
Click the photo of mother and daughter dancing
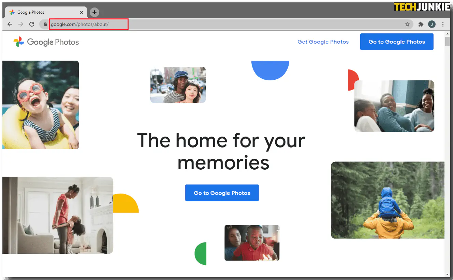[x=58, y=215]
